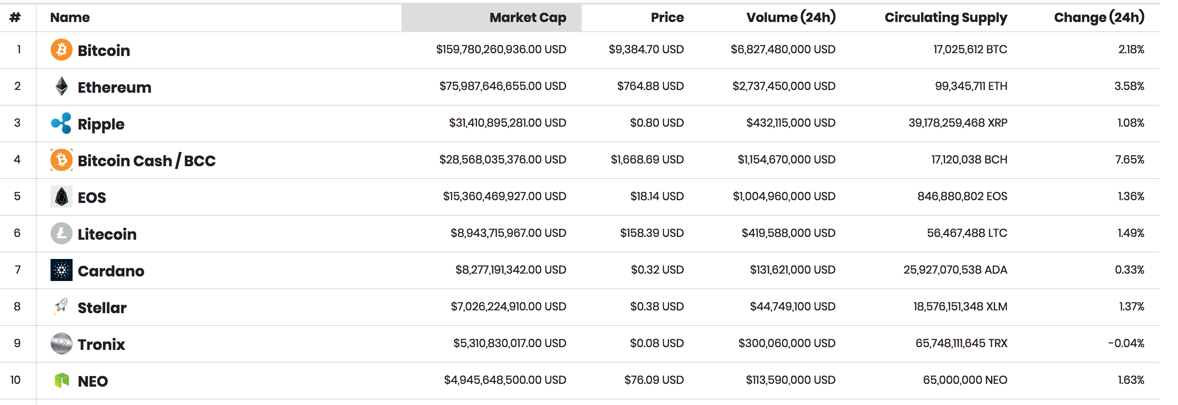The width and height of the screenshot is (1178, 405).
Task: Sort by the # rank column header
Action: click(15, 17)
